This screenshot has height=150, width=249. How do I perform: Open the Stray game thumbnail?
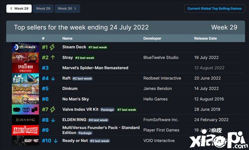[x=25, y=58]
